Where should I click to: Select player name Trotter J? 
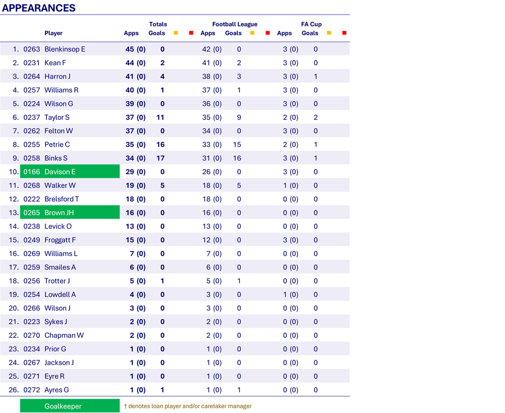tap(57, 281)
